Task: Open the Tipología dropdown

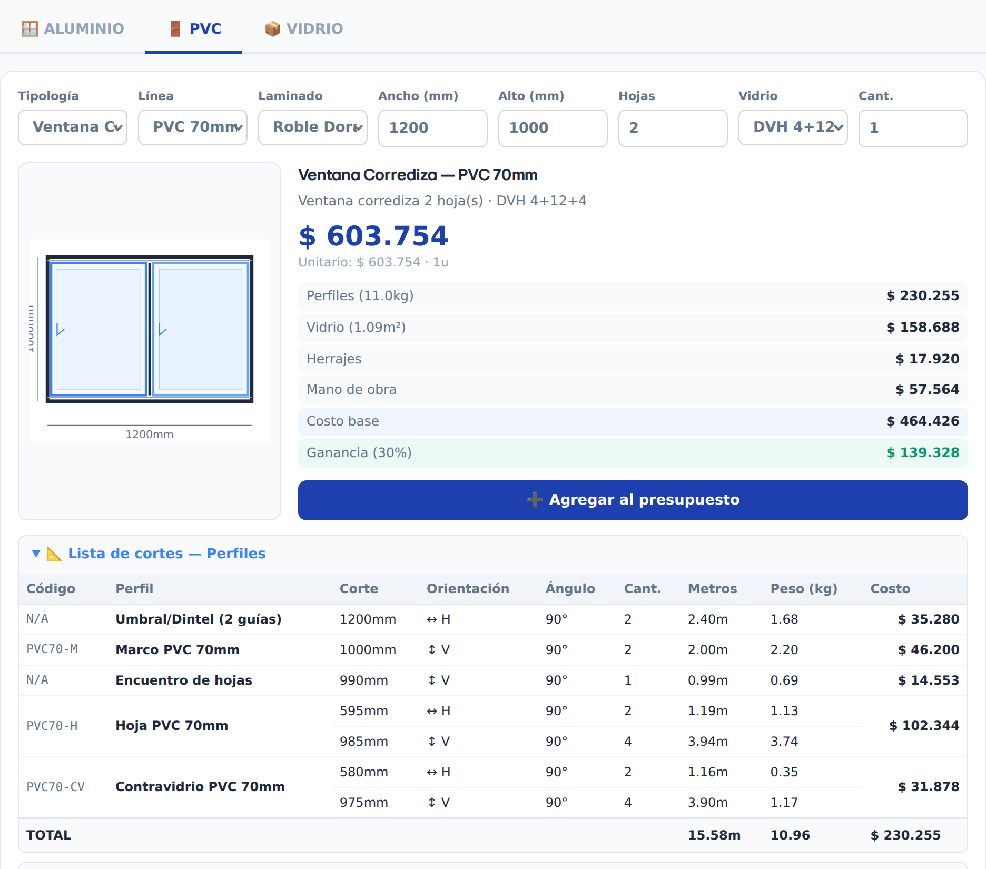Action: click(73, 127)
